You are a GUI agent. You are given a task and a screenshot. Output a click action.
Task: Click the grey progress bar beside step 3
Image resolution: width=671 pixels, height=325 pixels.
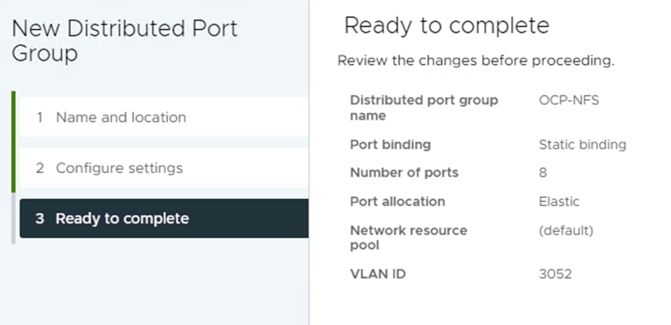pos(13,219)
